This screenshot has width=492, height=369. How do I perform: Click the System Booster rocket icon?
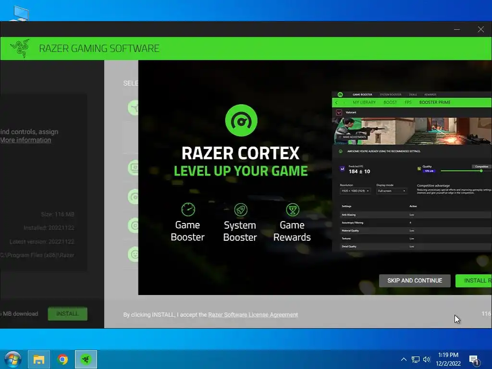point(241,209)
